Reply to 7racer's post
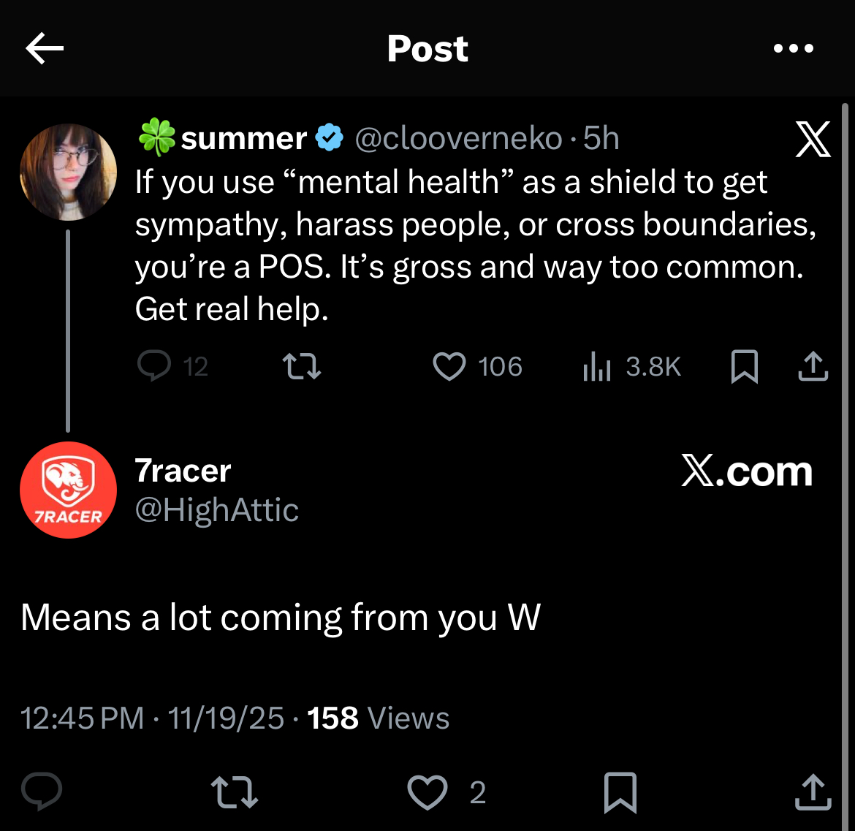855x831 pixels. tap(42, 792)
